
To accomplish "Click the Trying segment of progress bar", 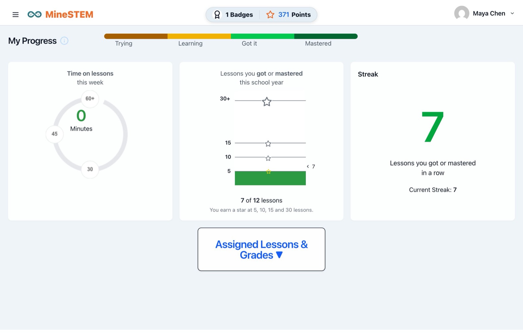I will (136, 36).
